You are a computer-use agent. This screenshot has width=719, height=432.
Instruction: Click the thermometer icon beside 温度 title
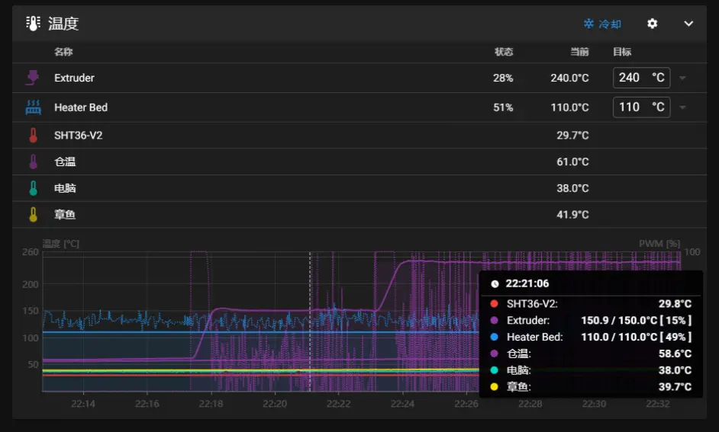click(33, 24)
